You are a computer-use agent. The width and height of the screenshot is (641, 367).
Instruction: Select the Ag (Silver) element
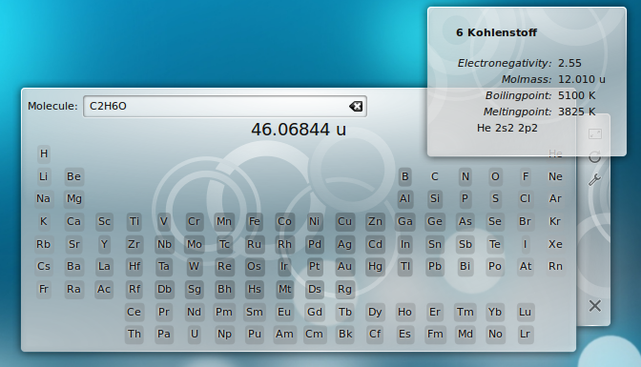click(344, 244)
